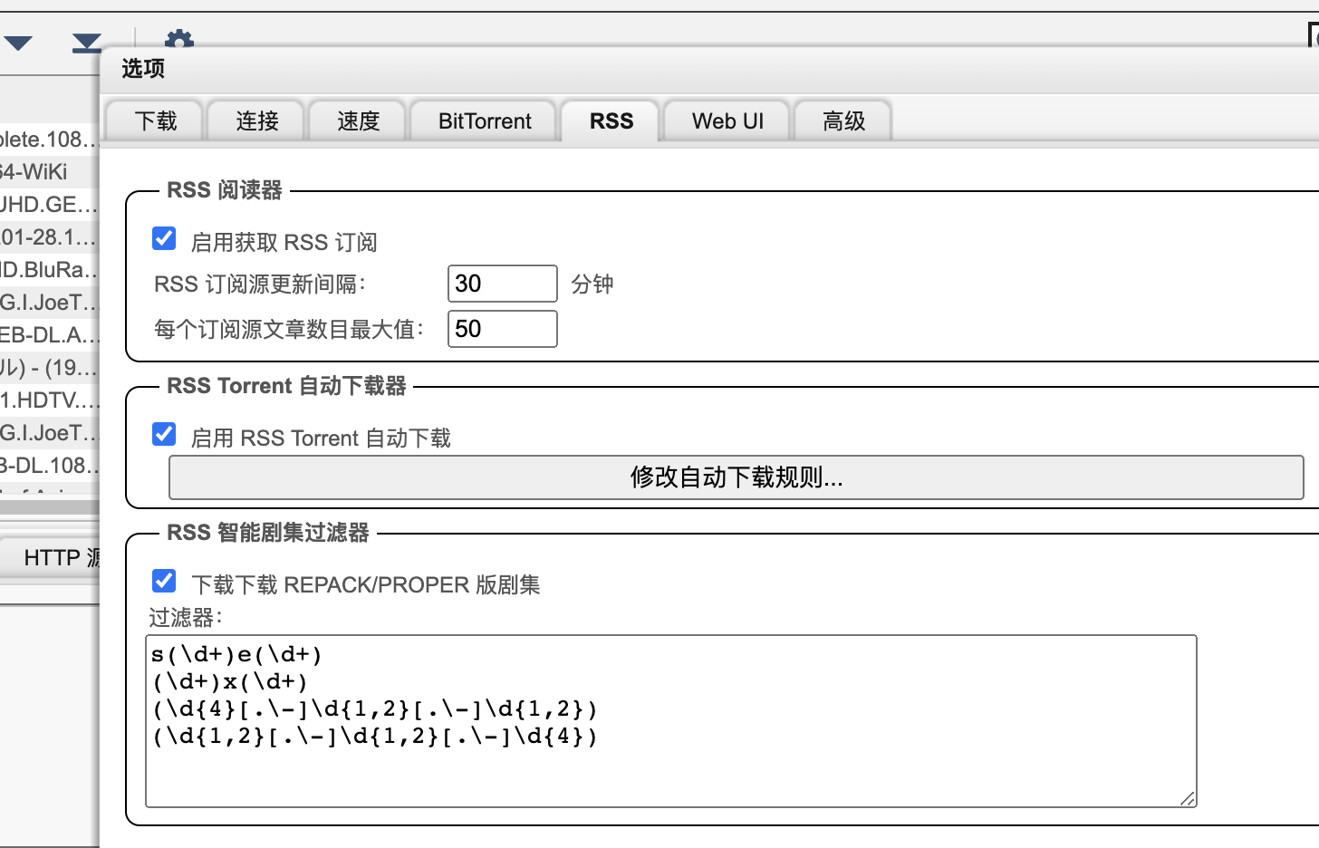This screenshot has height=848, width=1319.
Task: Go to the BitTorrent tab
Action: coord(485,121)
